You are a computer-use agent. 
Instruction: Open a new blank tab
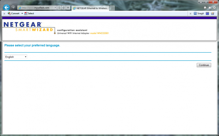tap(112, 8)
